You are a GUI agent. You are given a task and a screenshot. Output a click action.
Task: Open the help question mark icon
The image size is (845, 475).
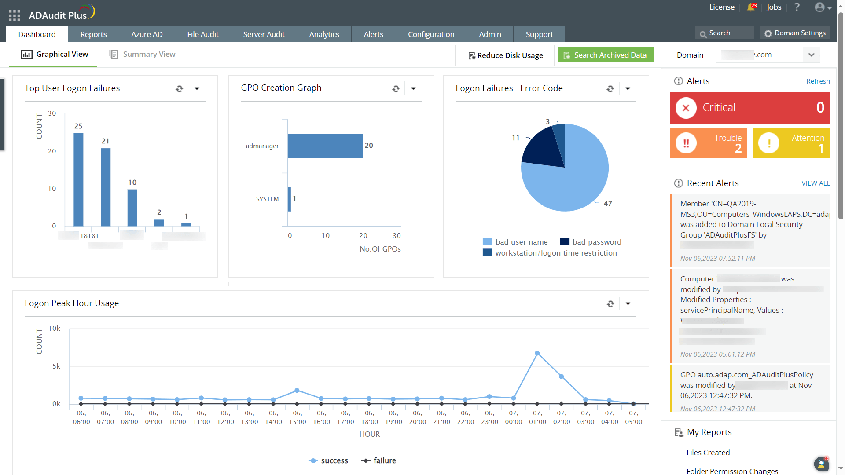pos(797,7)
